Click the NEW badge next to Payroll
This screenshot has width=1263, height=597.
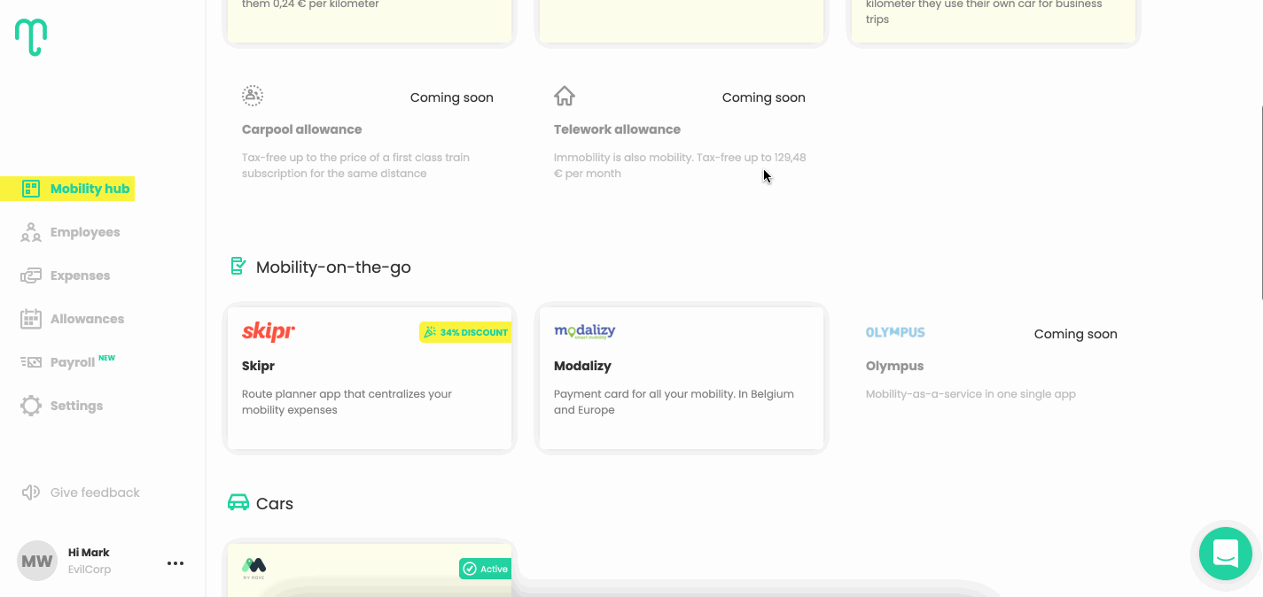[x=107, y=358]
